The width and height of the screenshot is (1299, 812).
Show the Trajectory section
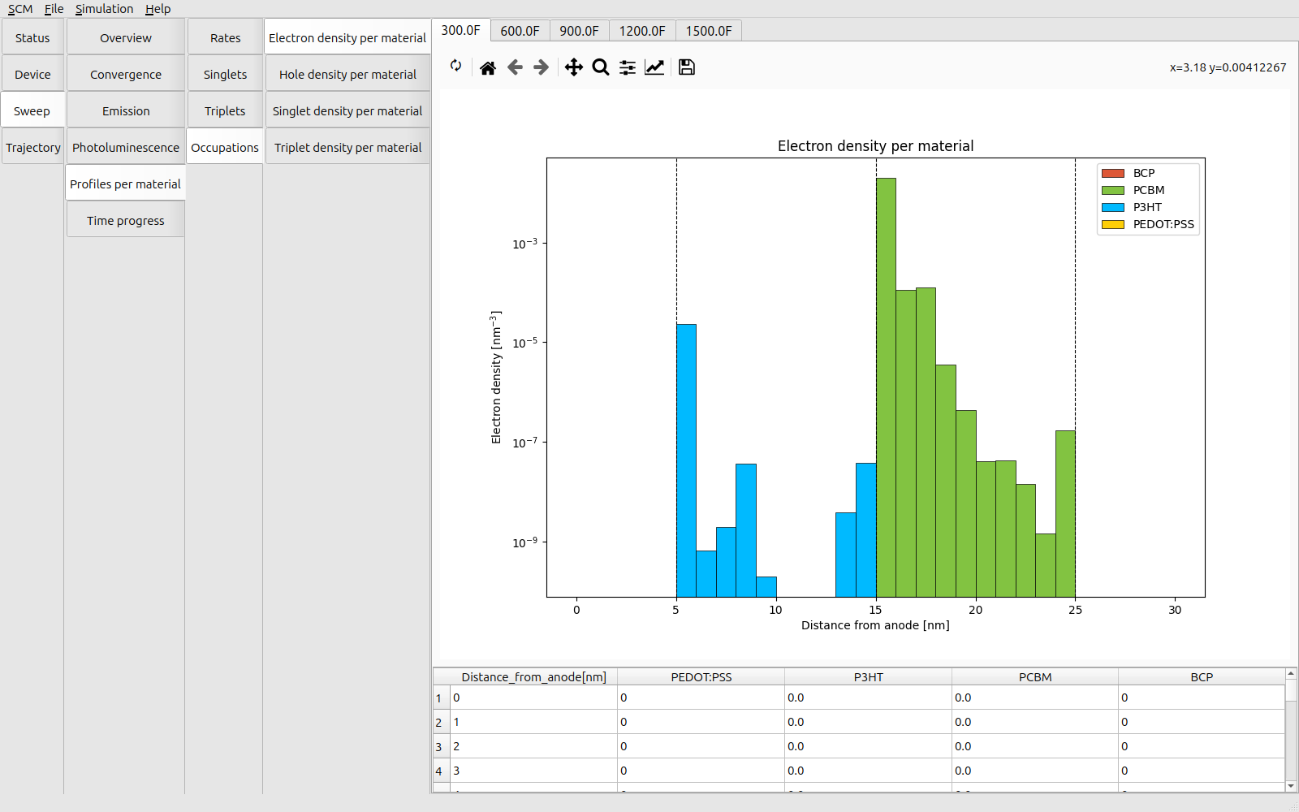tap(33, 148)
